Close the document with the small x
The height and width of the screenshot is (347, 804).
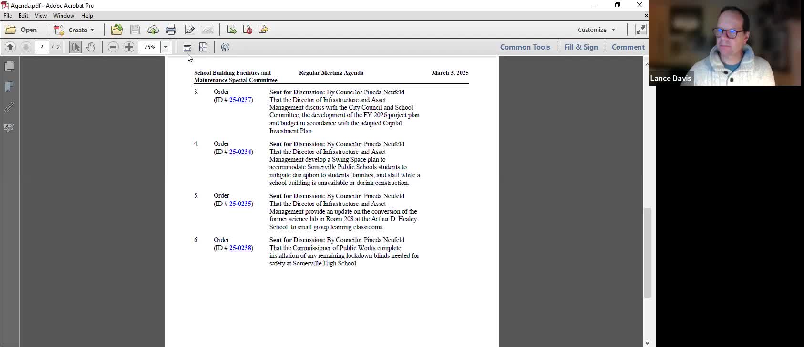[646, 16]
